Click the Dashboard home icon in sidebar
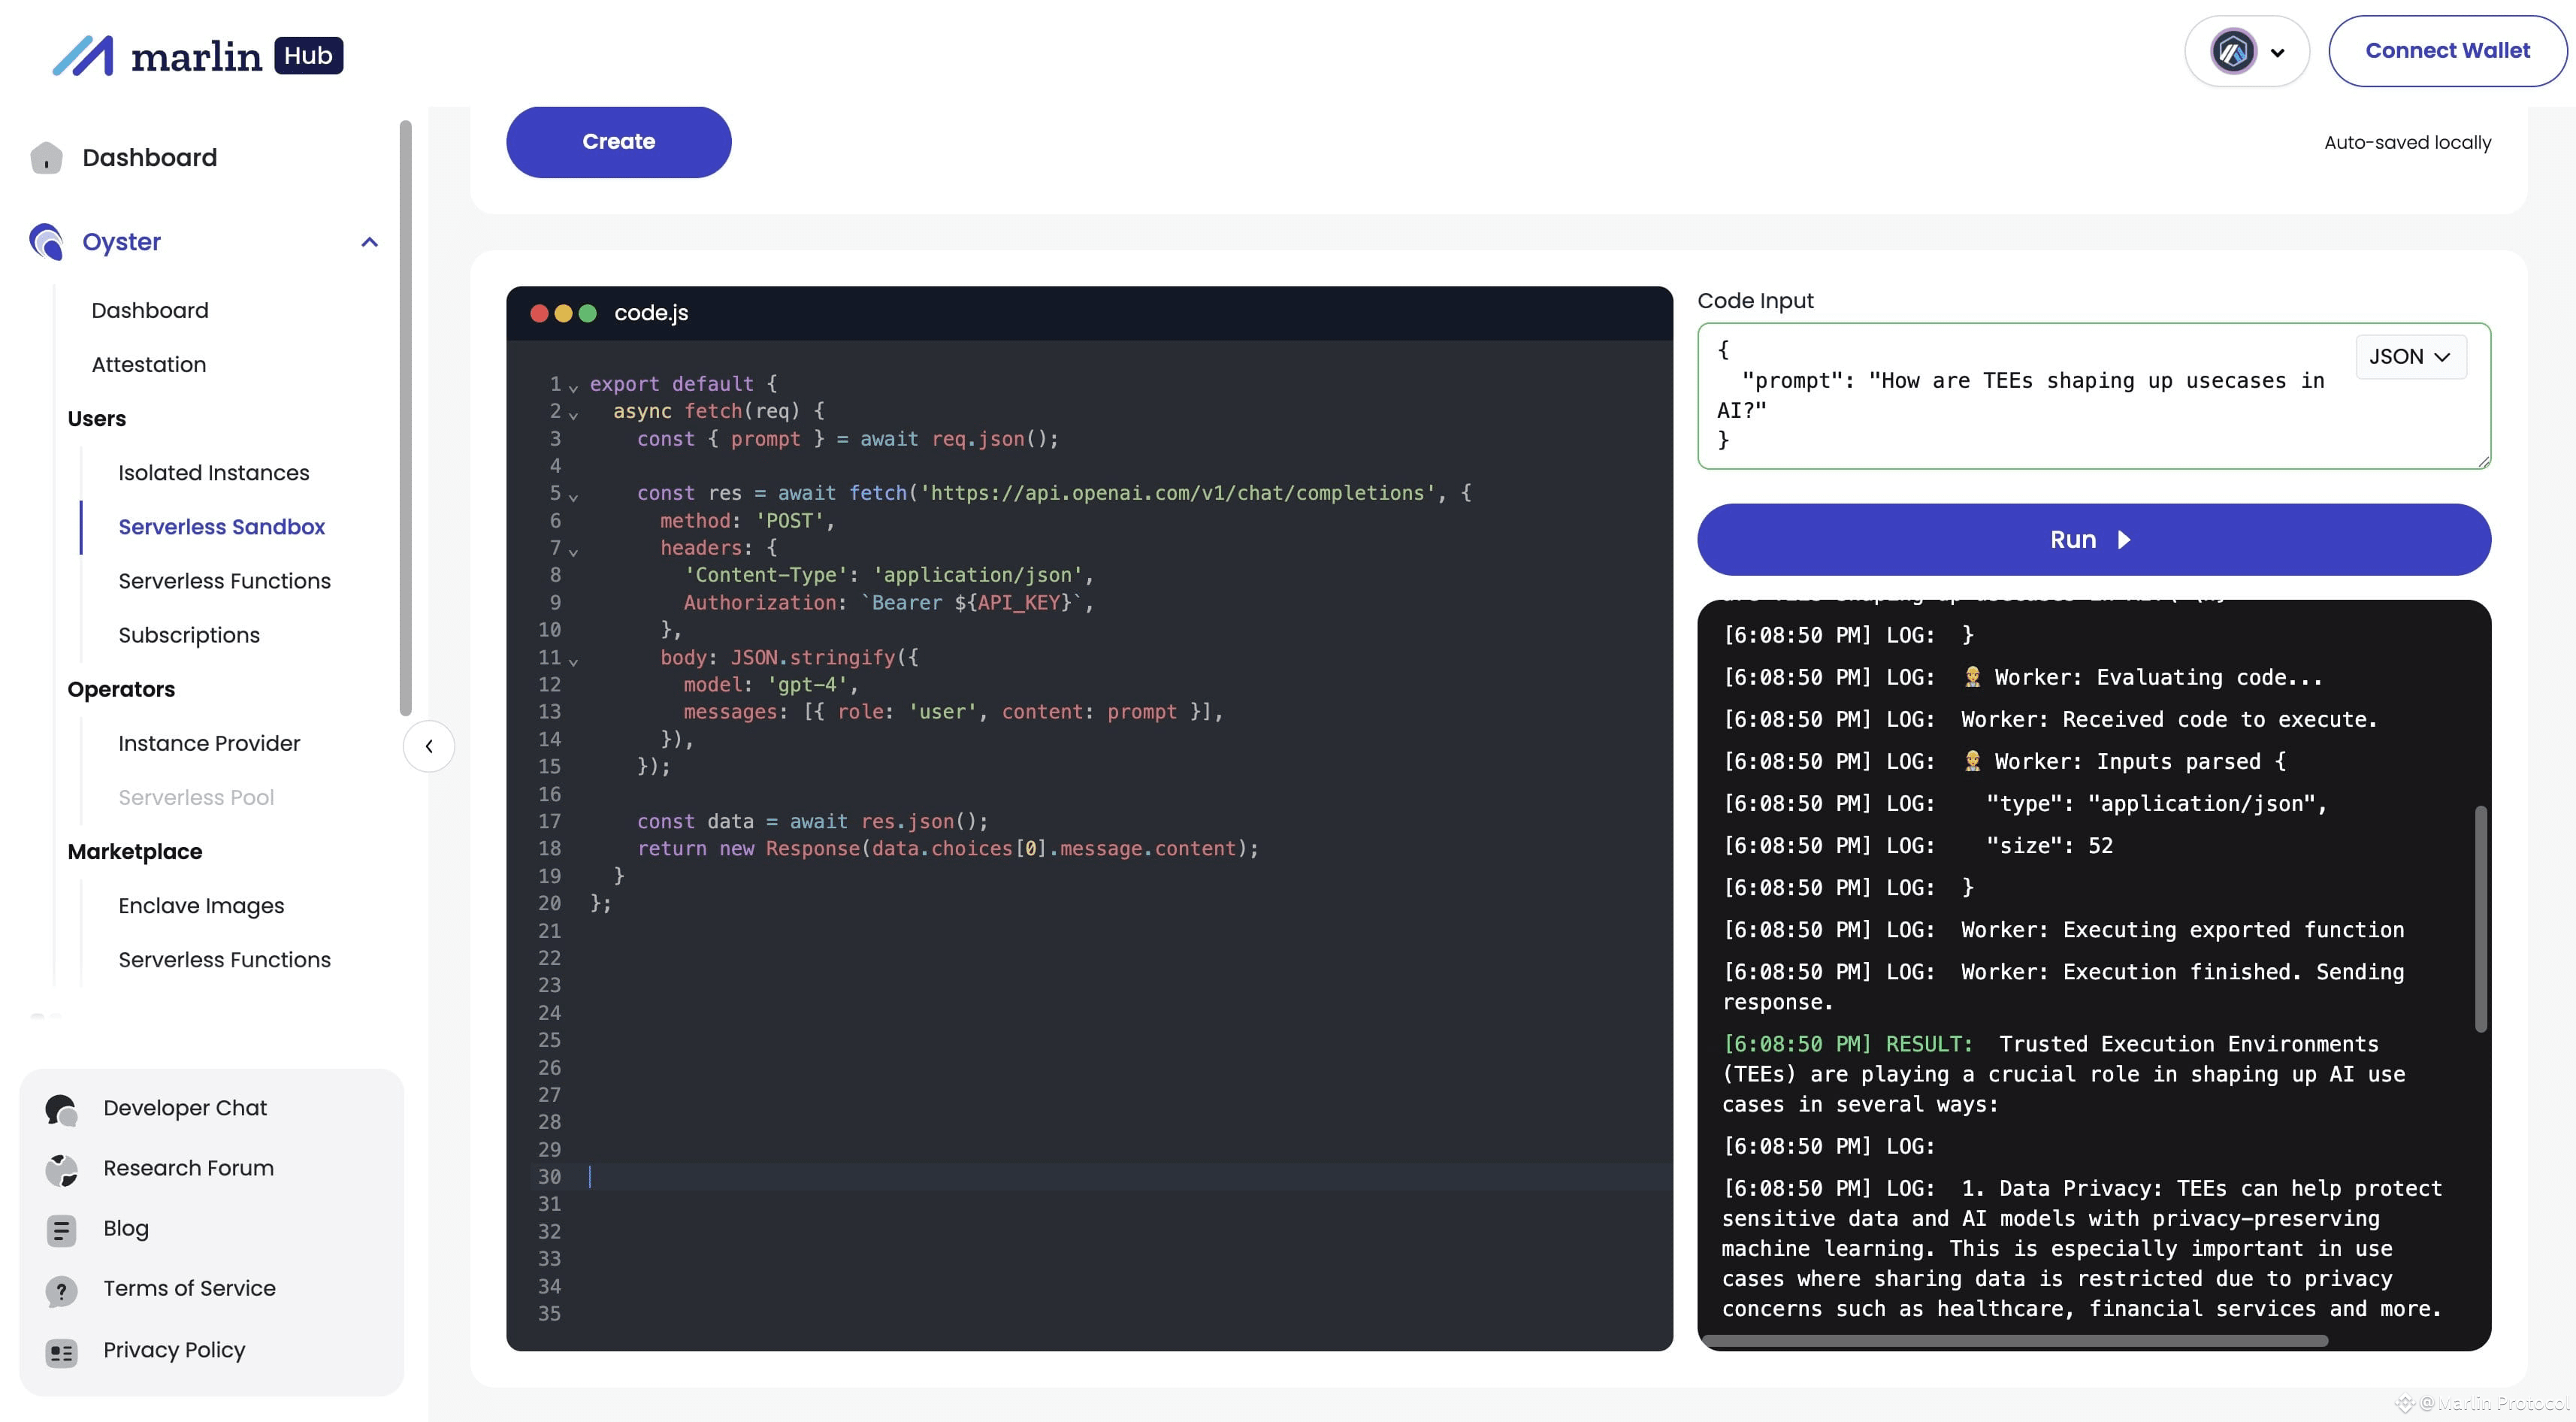The image size is (2576, 1422). (46, 158)
